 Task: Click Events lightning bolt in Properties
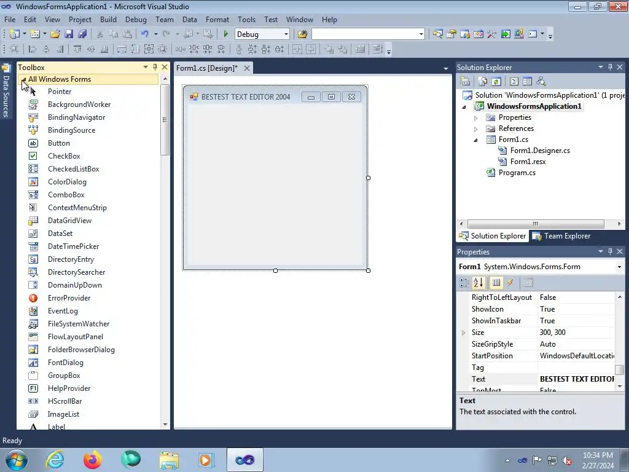click(510, 283)
